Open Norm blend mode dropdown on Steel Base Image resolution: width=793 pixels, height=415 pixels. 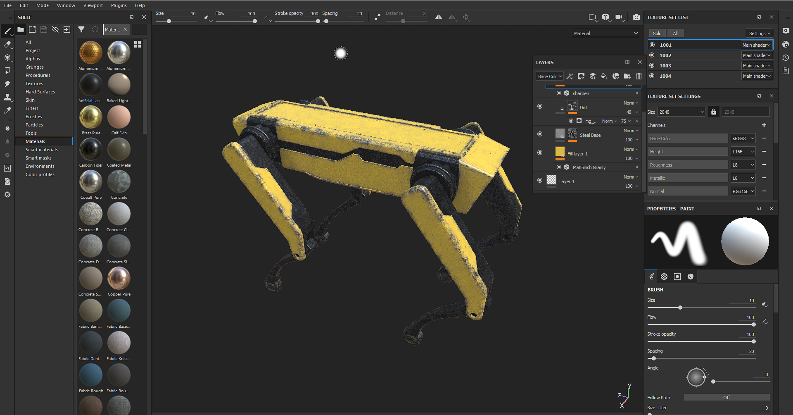coord(631,131)
